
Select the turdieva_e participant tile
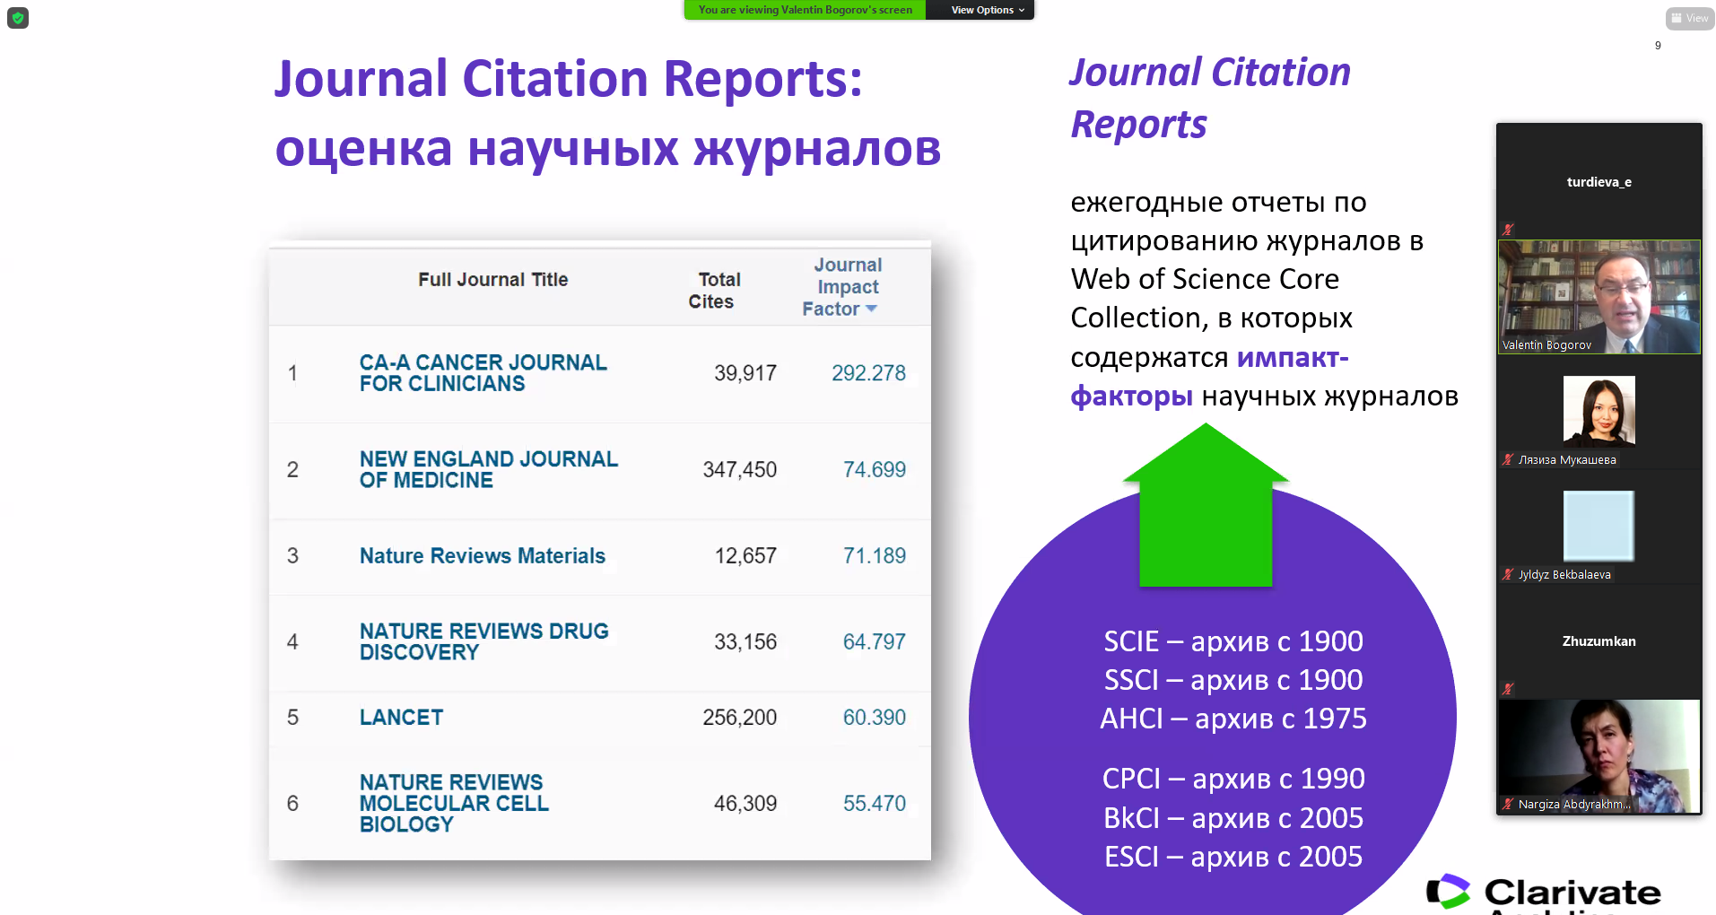click(x=1598, y=182)
